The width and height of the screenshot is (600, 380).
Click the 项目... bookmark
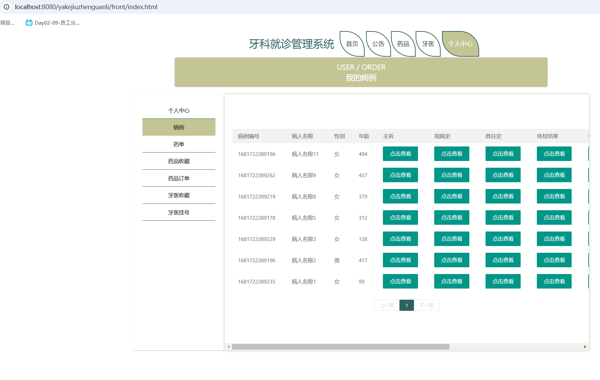pos(7,23)
